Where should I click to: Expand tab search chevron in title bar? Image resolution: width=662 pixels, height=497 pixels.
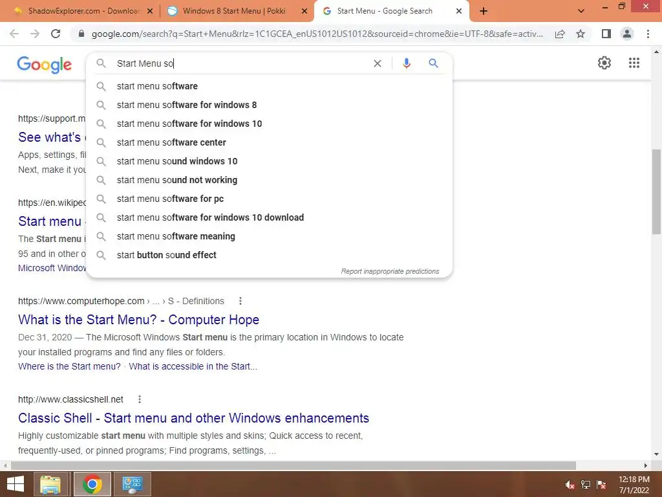[x=581, y=11]
